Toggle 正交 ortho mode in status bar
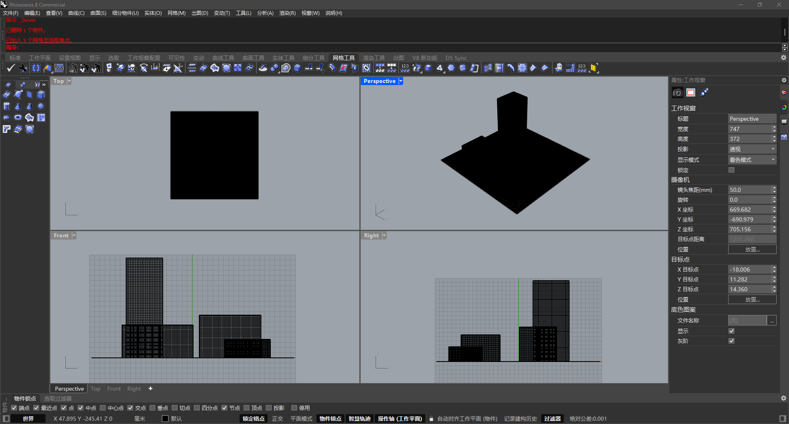The image size is (789, 424). coord(277,419)
